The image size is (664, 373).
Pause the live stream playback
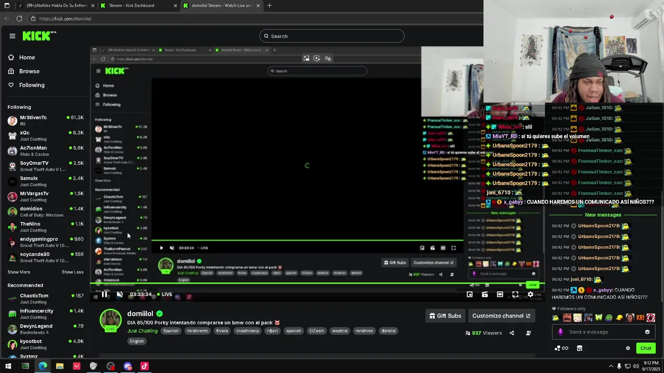(104, 294)
